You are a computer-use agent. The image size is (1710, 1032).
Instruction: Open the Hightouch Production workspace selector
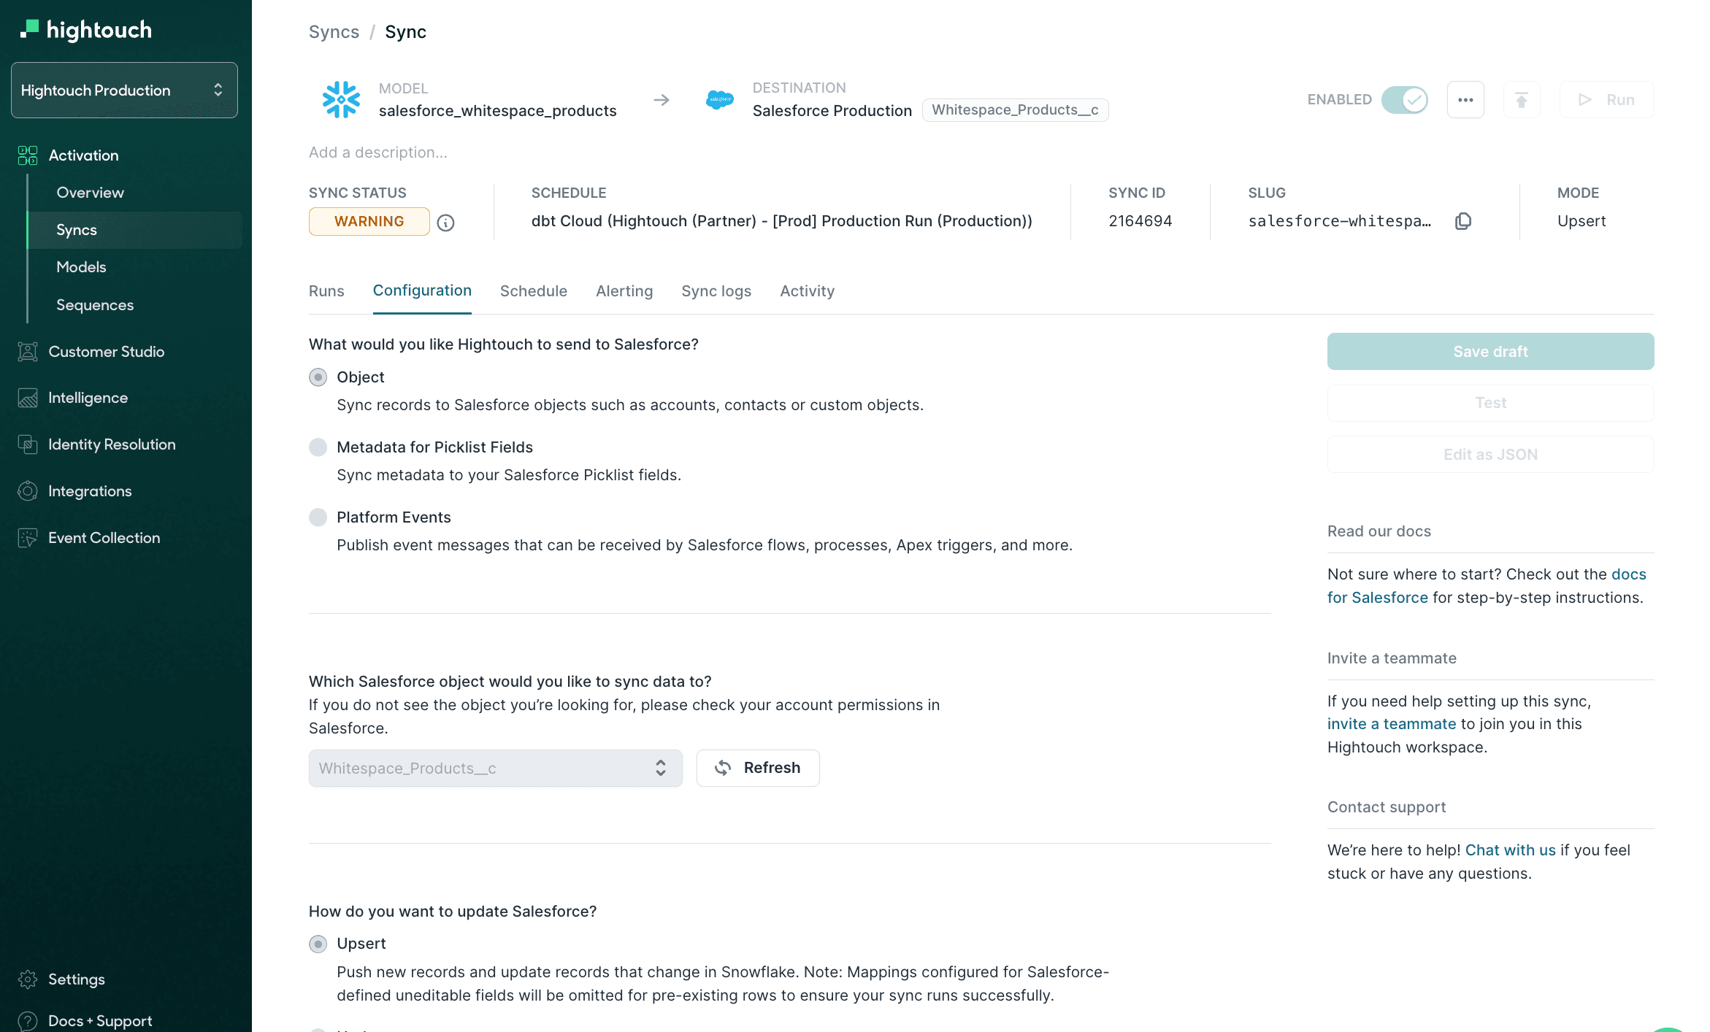click(123, 90)
